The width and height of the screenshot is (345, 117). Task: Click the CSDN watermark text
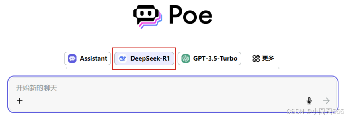[315, 112]
